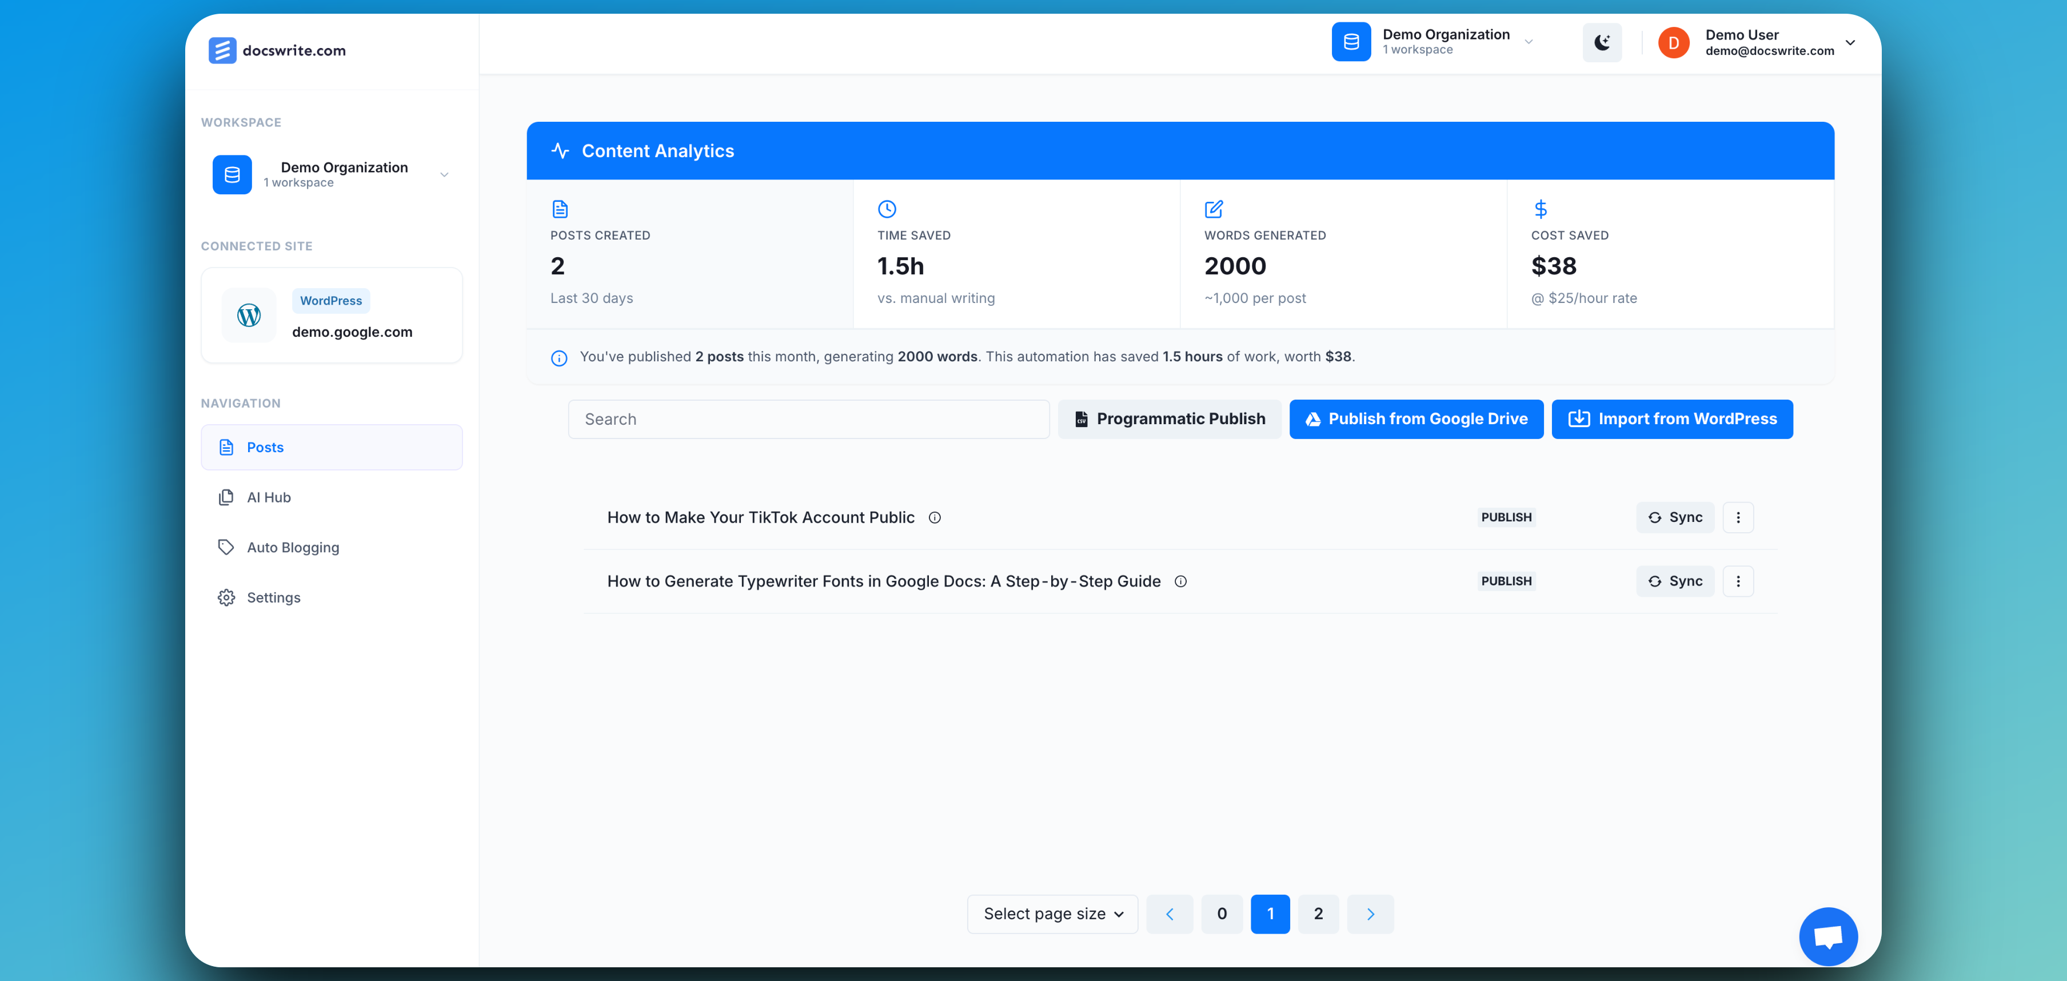Click inside the Search field
Viewport: 2067px width, 981px height.
pos(808,418)
